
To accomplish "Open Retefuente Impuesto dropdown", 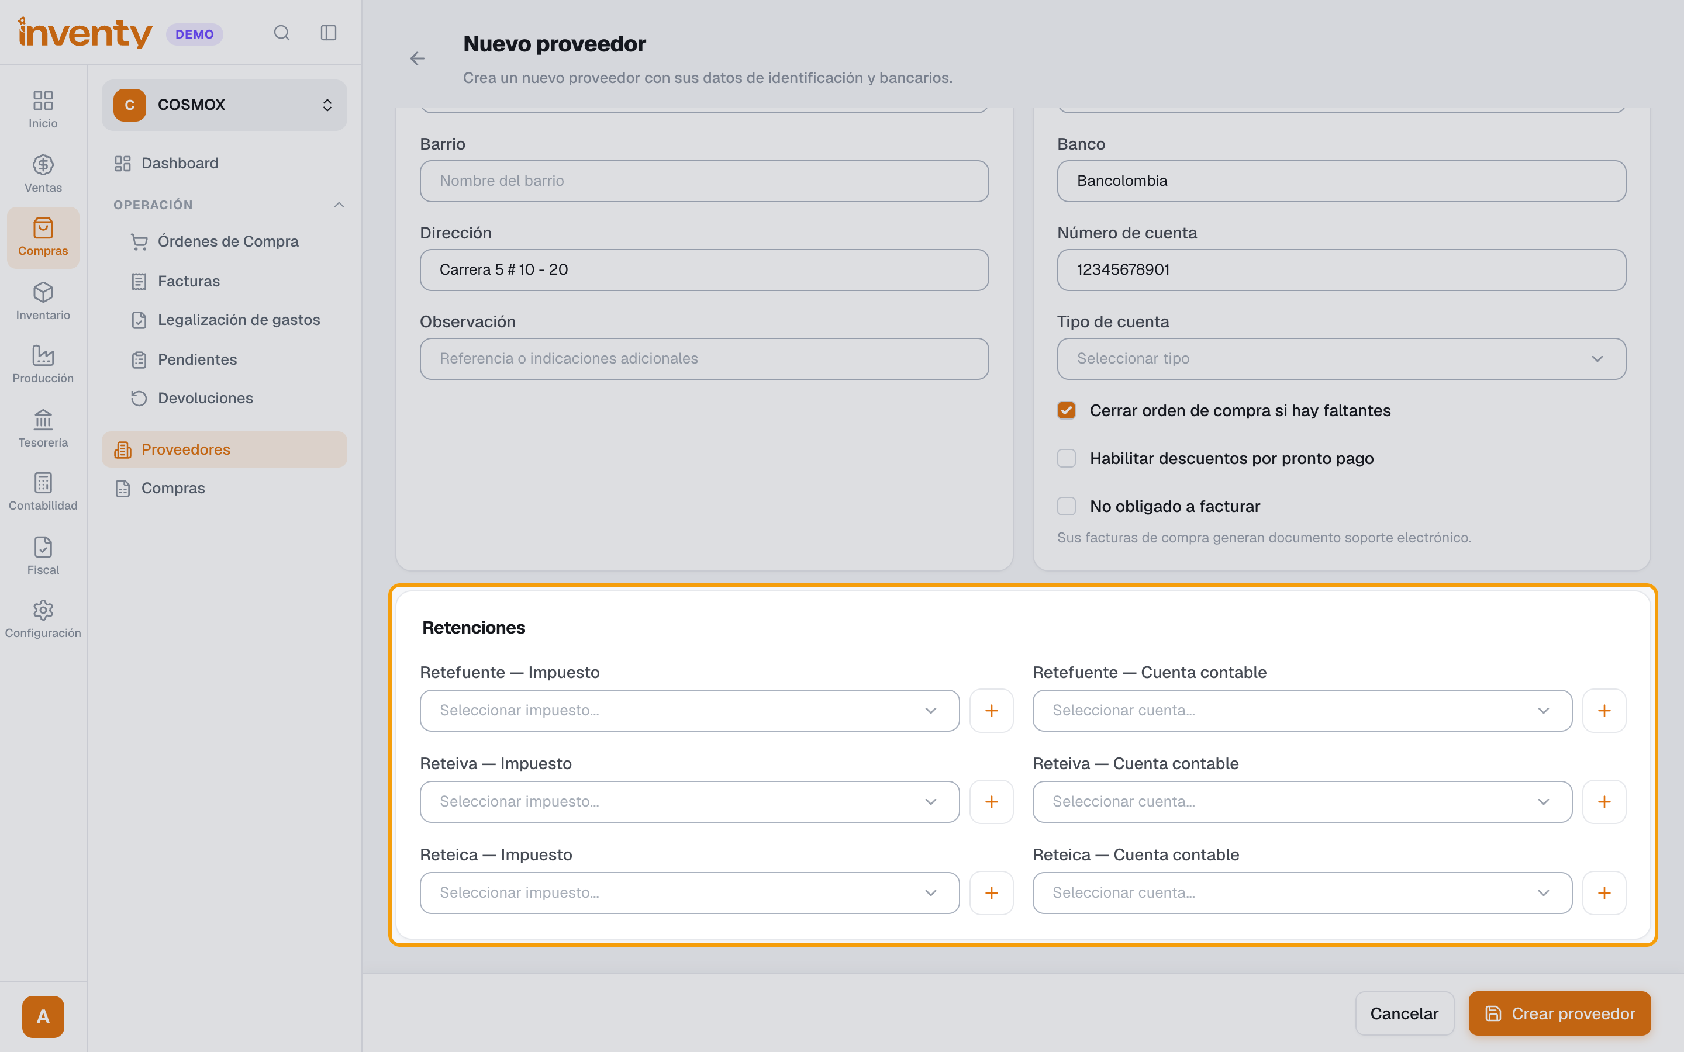I will click(689, 710).
